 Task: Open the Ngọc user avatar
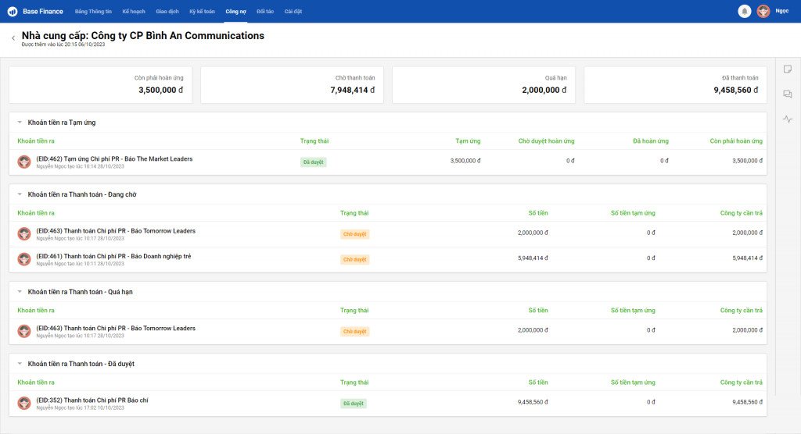pos(763,11)
